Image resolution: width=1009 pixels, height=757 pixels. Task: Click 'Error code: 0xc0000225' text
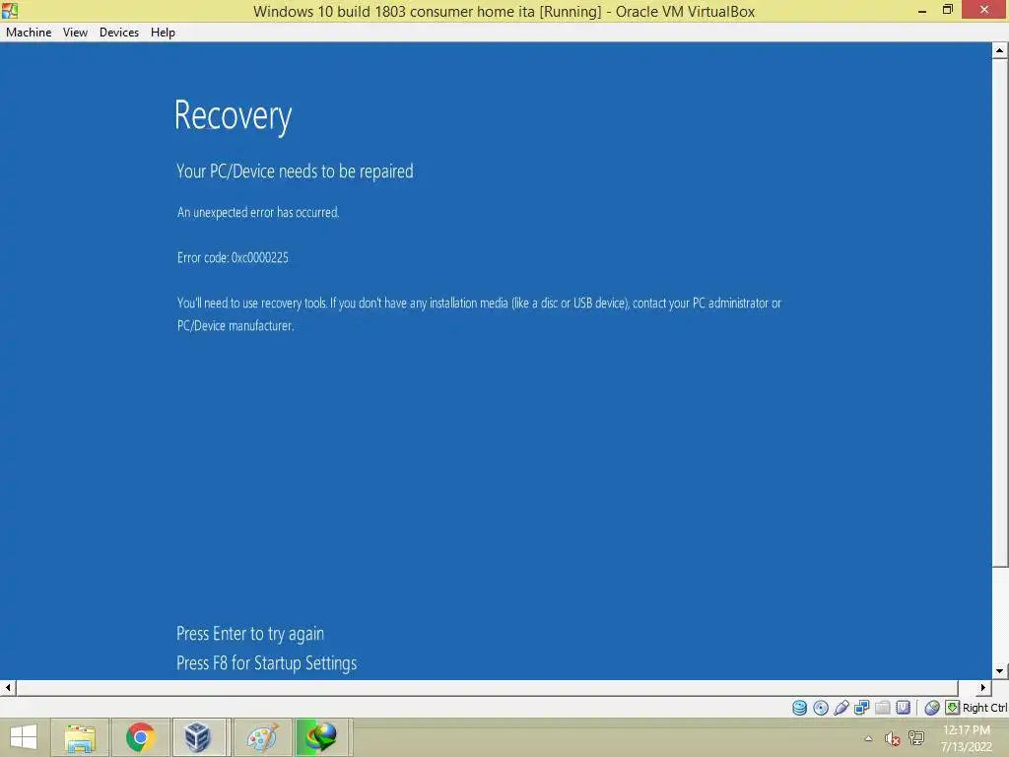coord(233,257)
